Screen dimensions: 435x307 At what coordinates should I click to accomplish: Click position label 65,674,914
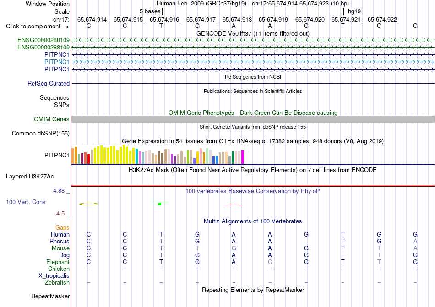tap(92, 19)
